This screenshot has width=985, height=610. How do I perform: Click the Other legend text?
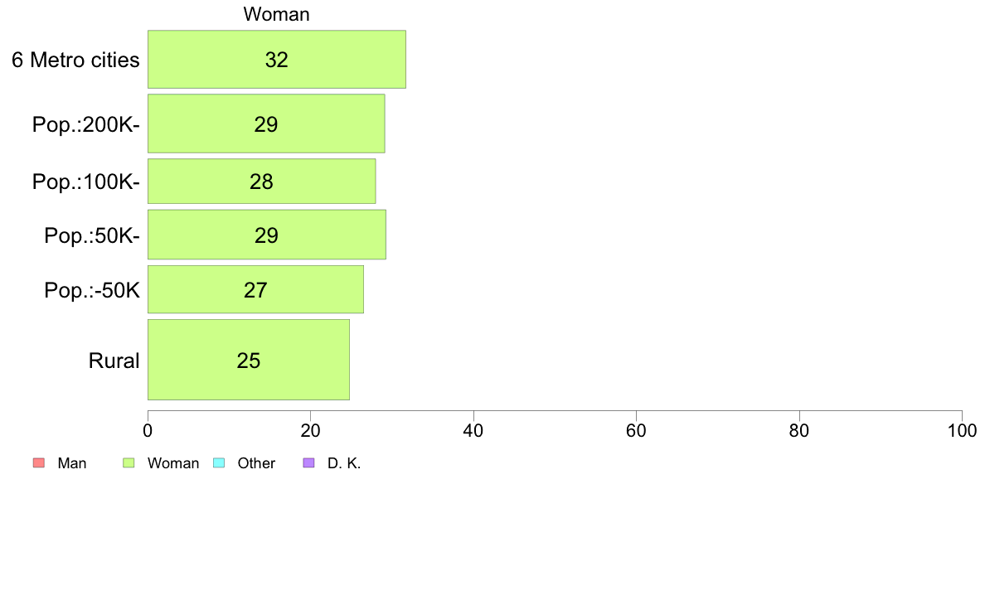click(x=256, y=463)
